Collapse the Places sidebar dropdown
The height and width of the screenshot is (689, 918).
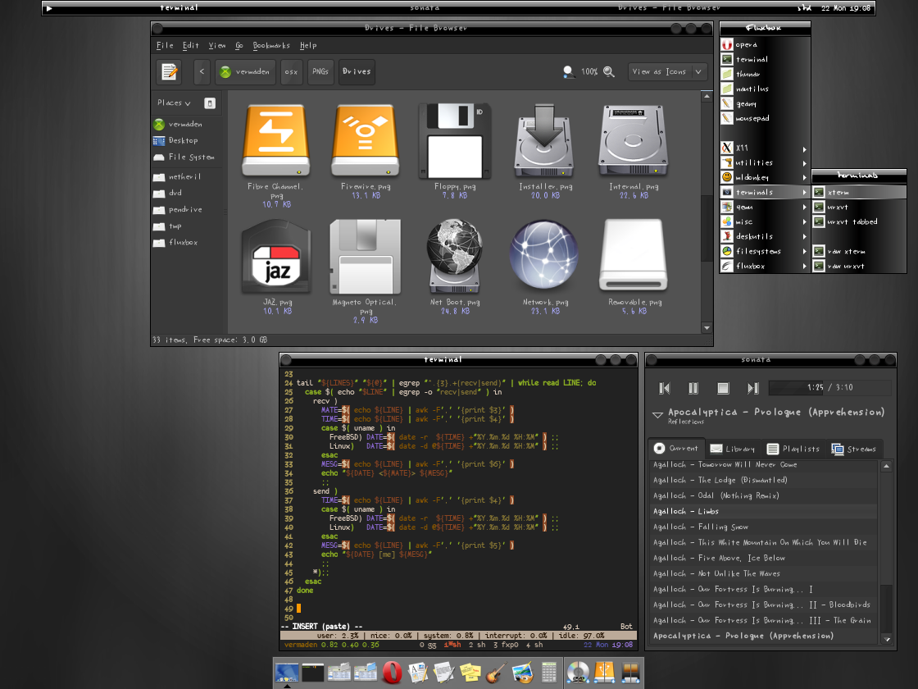tap(172, 103)
